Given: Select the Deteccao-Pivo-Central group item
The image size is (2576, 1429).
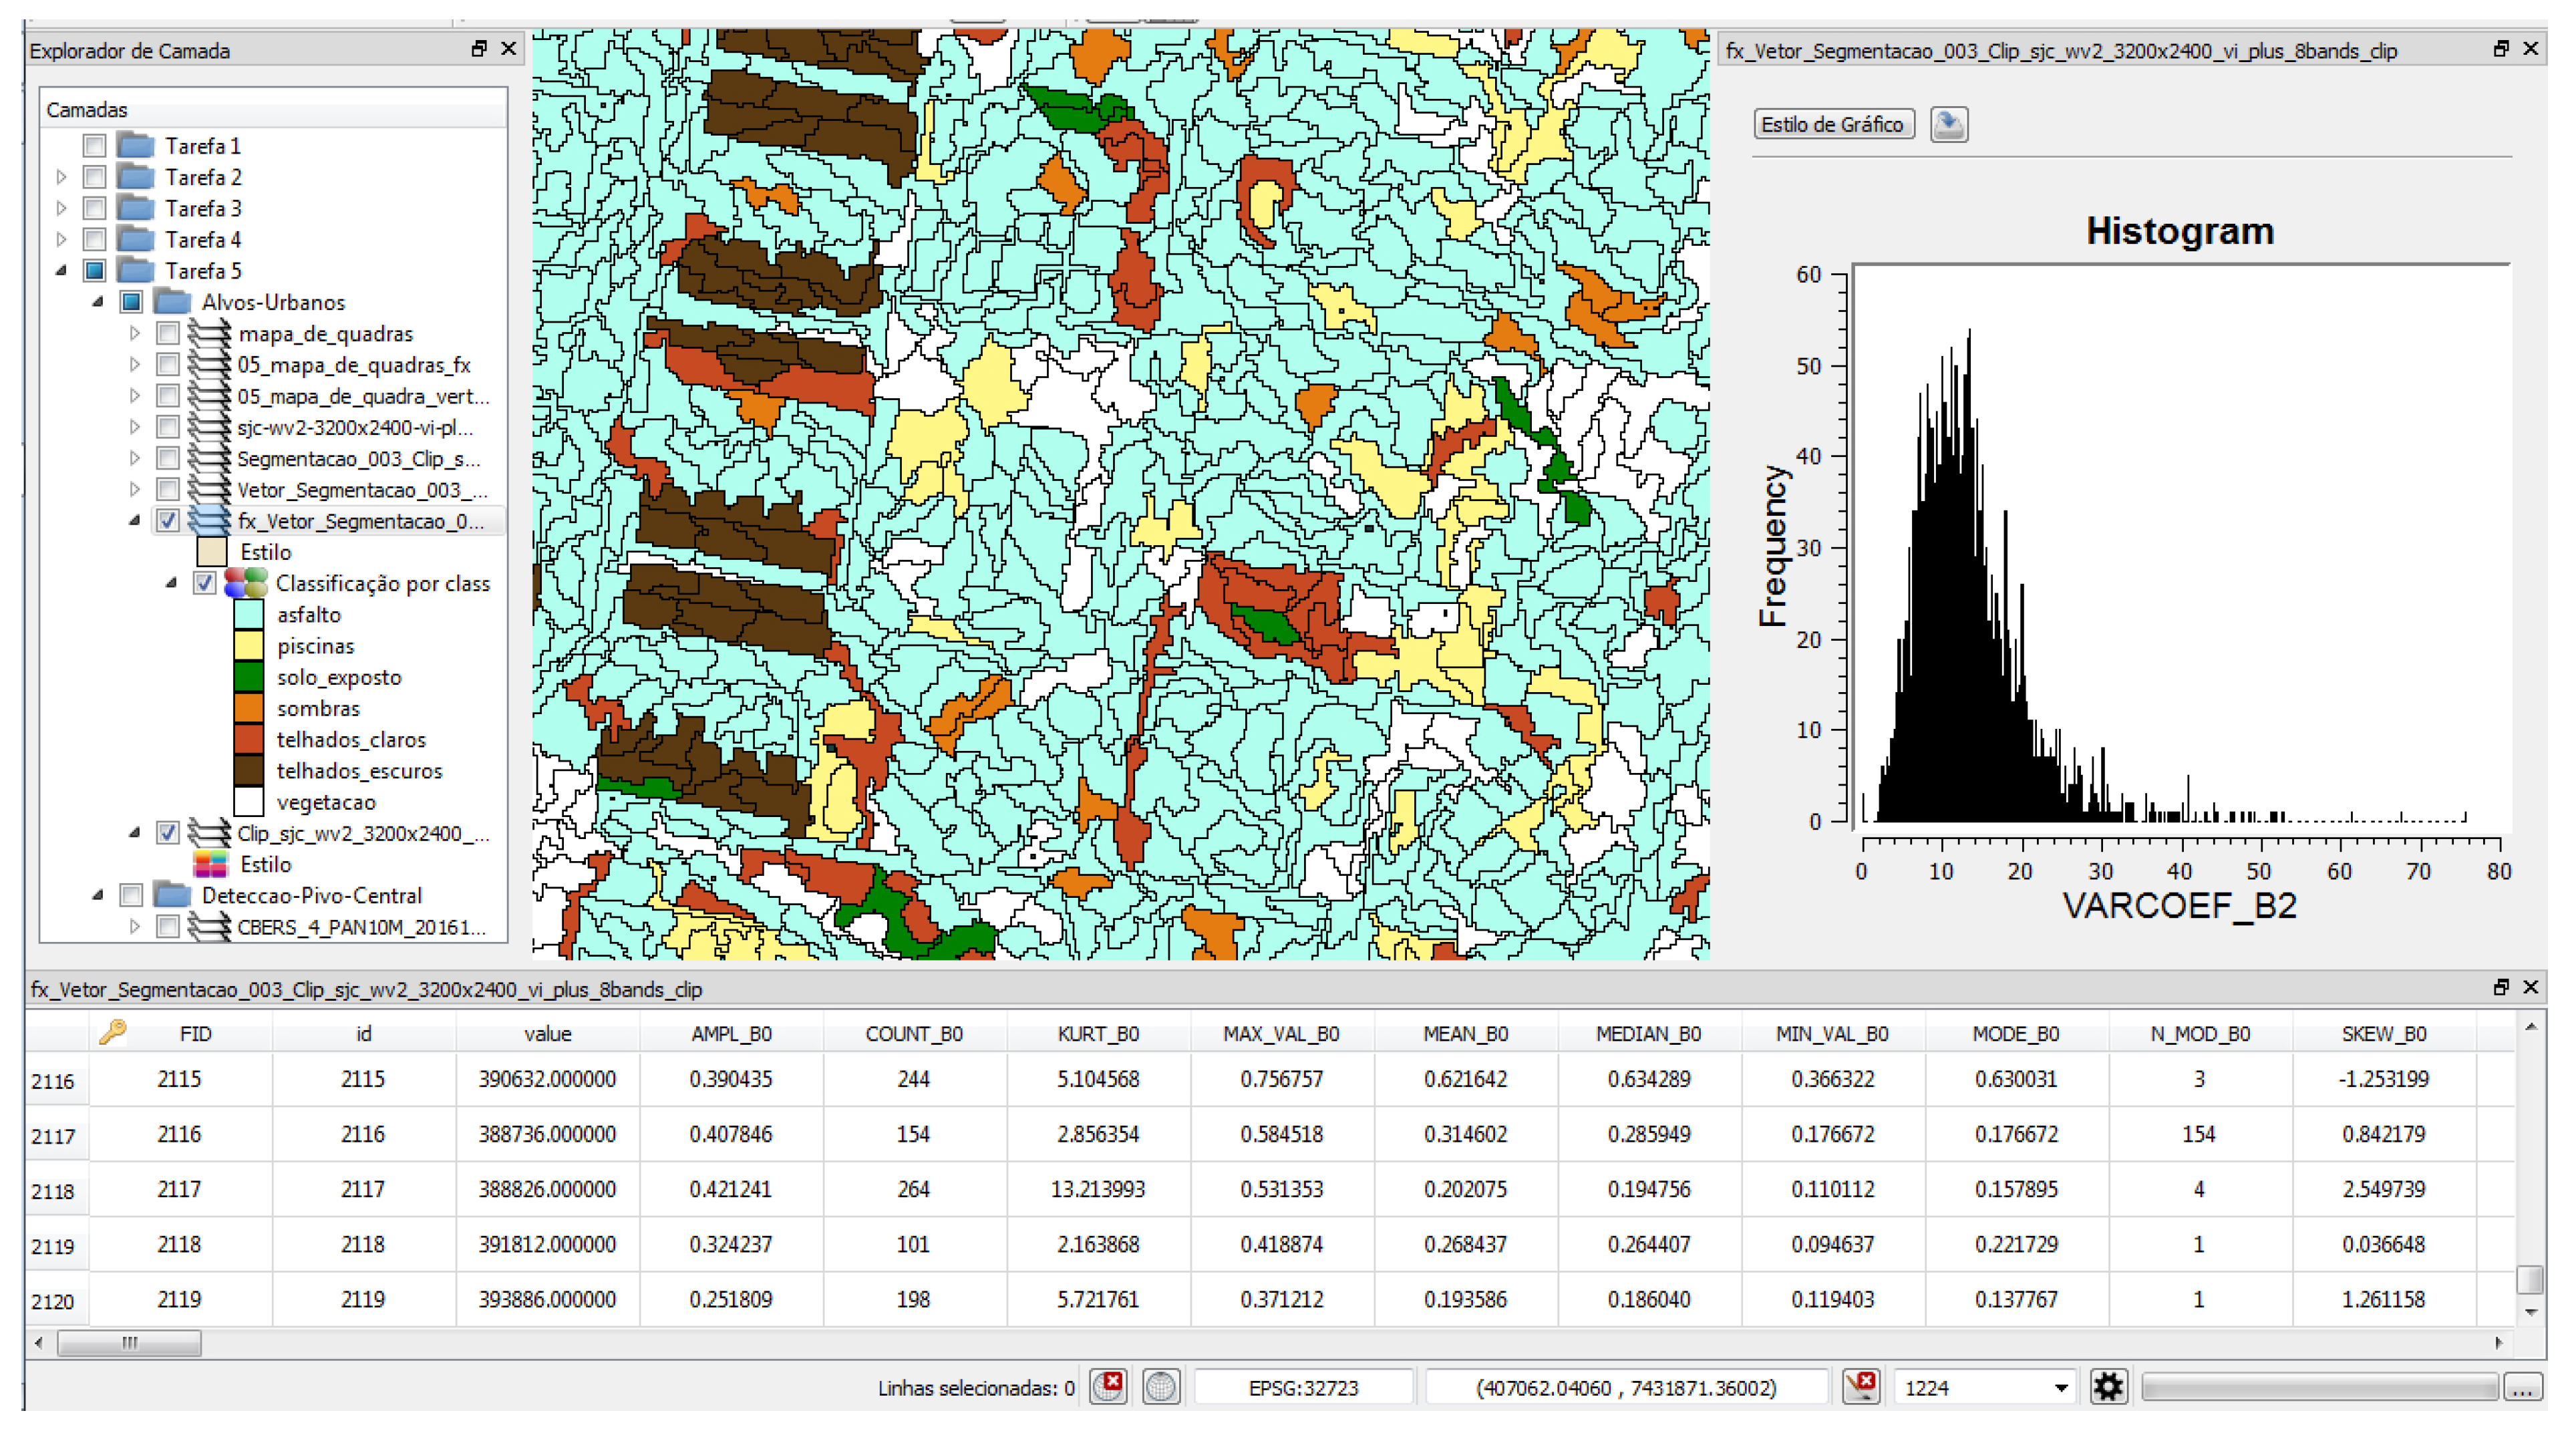Looking at the screenshot, I should [x=311, y=895].
